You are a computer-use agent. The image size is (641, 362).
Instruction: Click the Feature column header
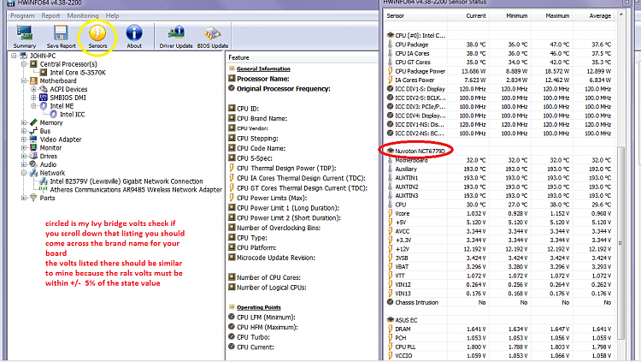pyautogui.click(x=302, y=57)
